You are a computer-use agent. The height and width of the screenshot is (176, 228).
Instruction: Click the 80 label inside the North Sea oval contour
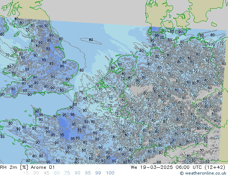tap(91, 40)
